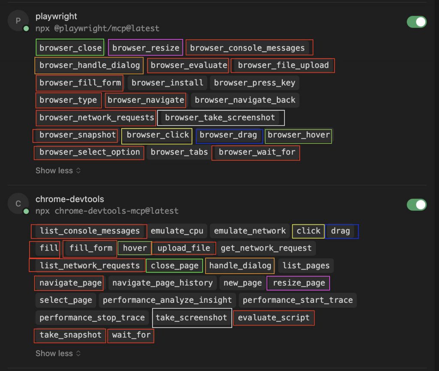Click the browser_tabs tool chip

179,152
